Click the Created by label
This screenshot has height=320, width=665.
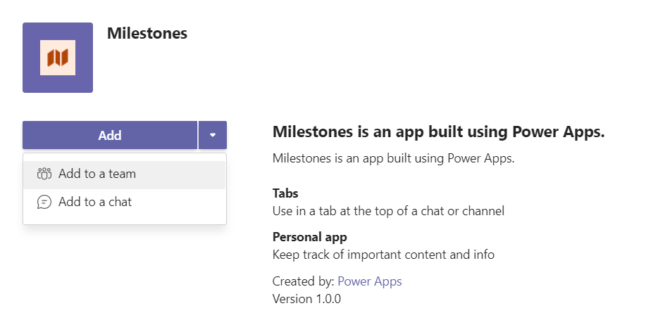point(303,281)
